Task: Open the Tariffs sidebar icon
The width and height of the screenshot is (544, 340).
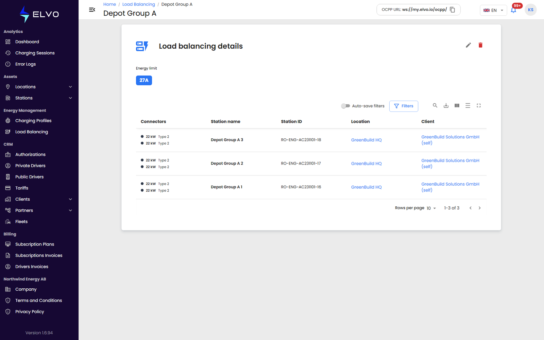Action: pos(8,188)
